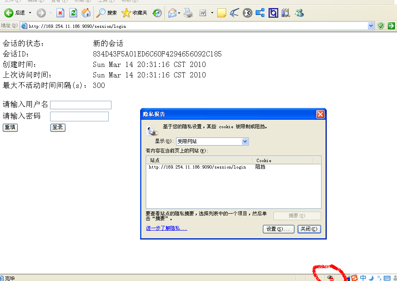Image resolution: width=397 pixels, height=281 pixels.
Task: Click the Cookie column header
Action: coord(283,160)
